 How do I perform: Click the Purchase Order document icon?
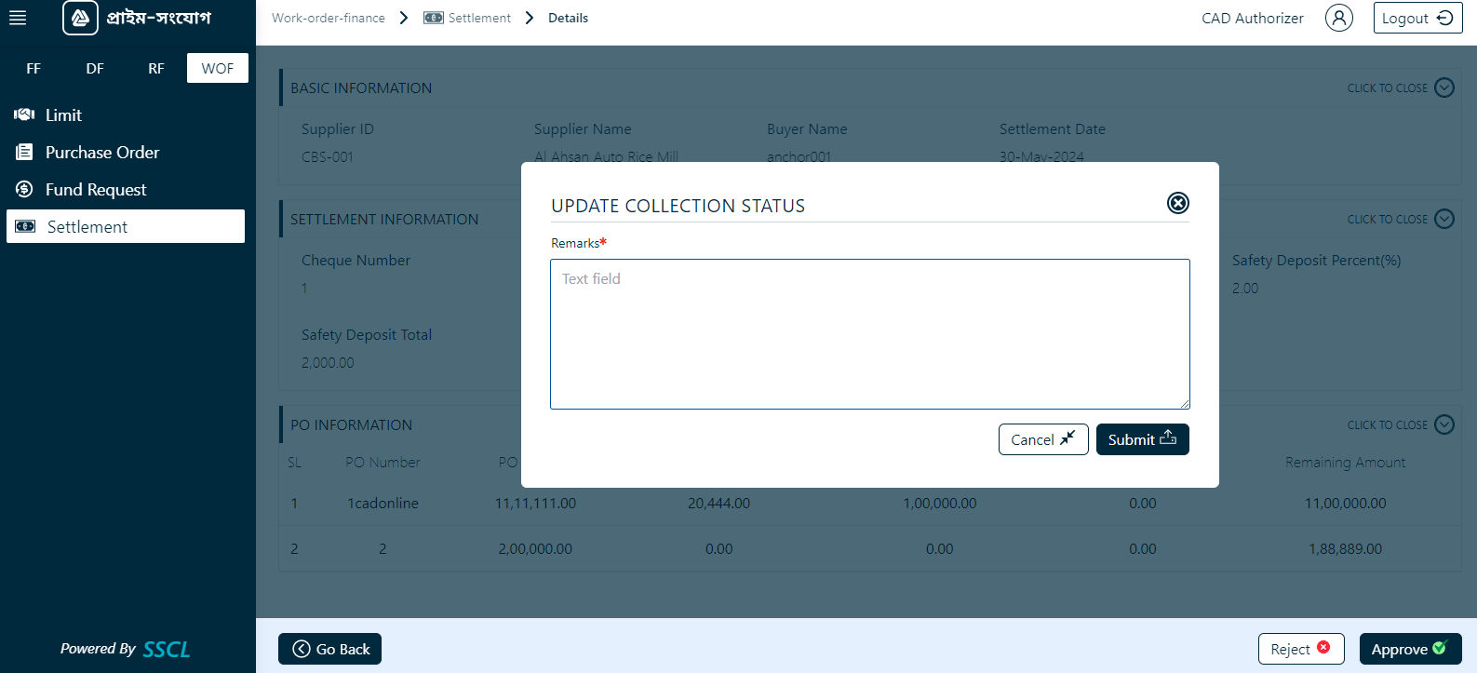(24, 152)
